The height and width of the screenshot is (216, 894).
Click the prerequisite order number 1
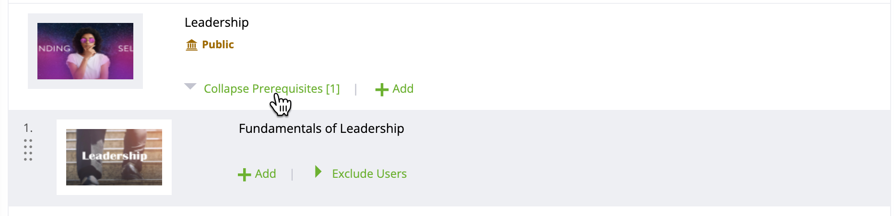[28, 128]
